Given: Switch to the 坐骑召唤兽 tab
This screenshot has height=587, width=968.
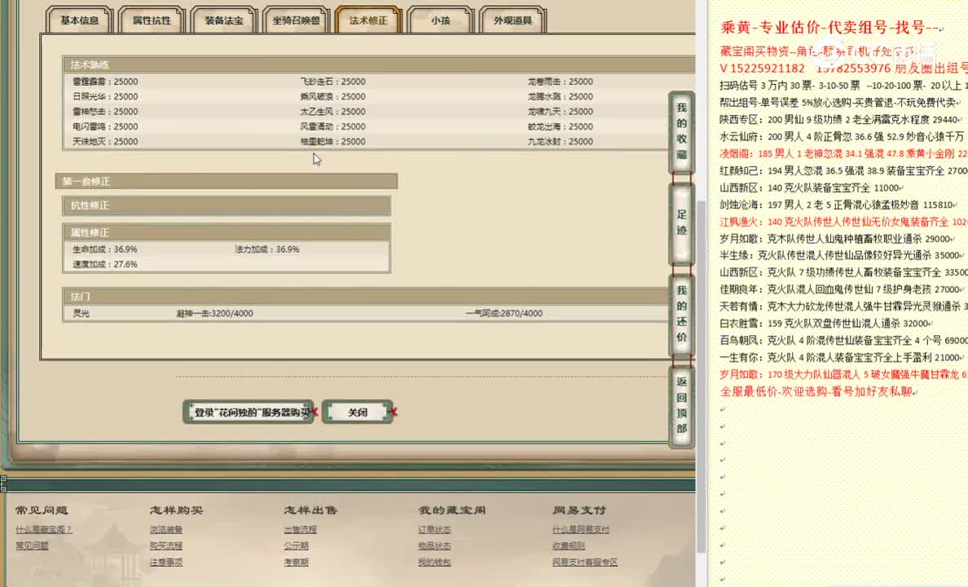Looking at the screenshot, I should (297, 20).
